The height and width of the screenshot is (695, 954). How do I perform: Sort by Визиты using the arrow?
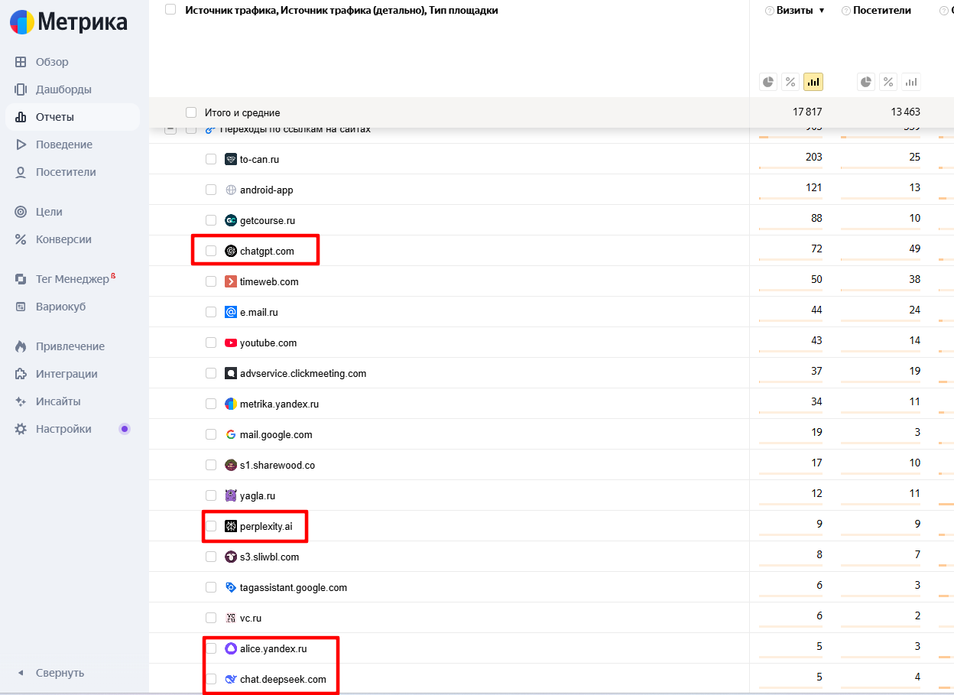(822, 11)
